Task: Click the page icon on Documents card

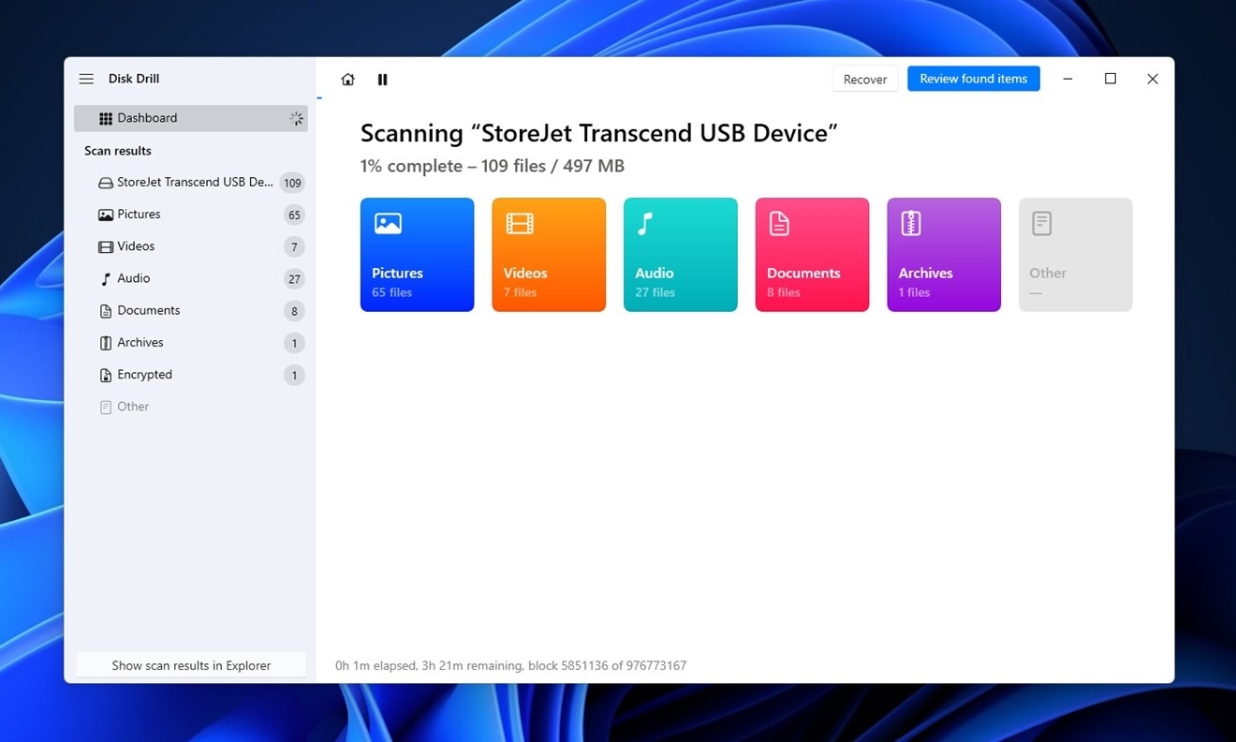Action: pyautogui.click(x=779, y=223)
